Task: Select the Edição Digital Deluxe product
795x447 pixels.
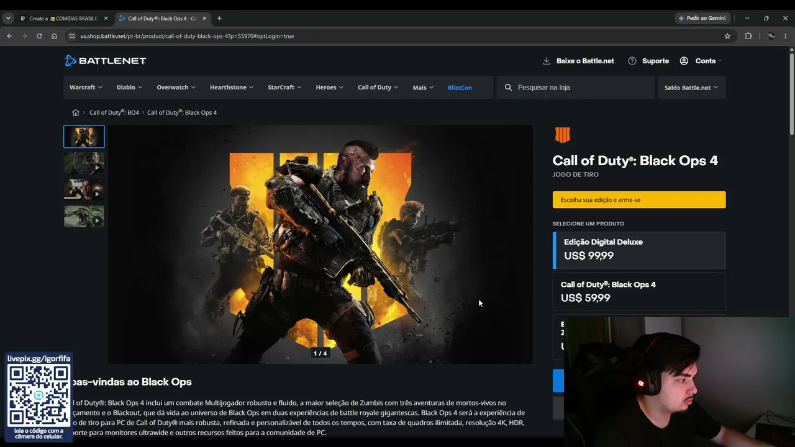Action: tap(639, 250)
